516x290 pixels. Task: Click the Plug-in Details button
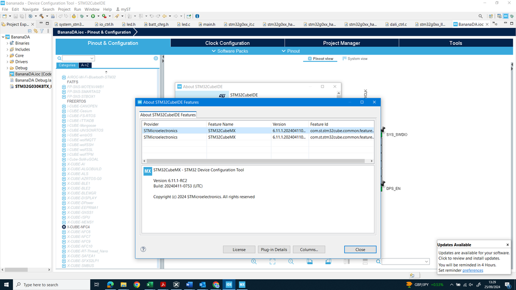(274, 250)
